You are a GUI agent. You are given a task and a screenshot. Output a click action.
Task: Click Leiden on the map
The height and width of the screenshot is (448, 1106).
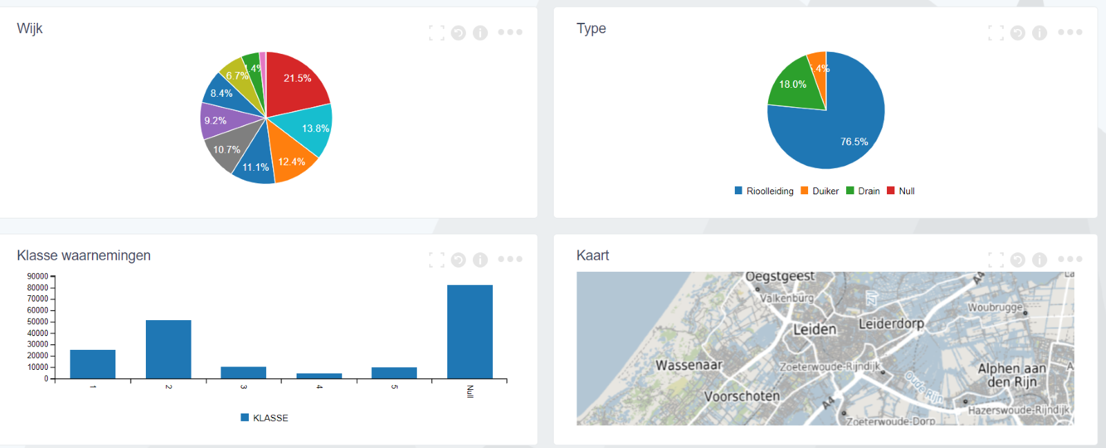point(814,329)
